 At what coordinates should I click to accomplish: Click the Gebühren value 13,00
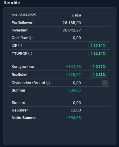76,110
